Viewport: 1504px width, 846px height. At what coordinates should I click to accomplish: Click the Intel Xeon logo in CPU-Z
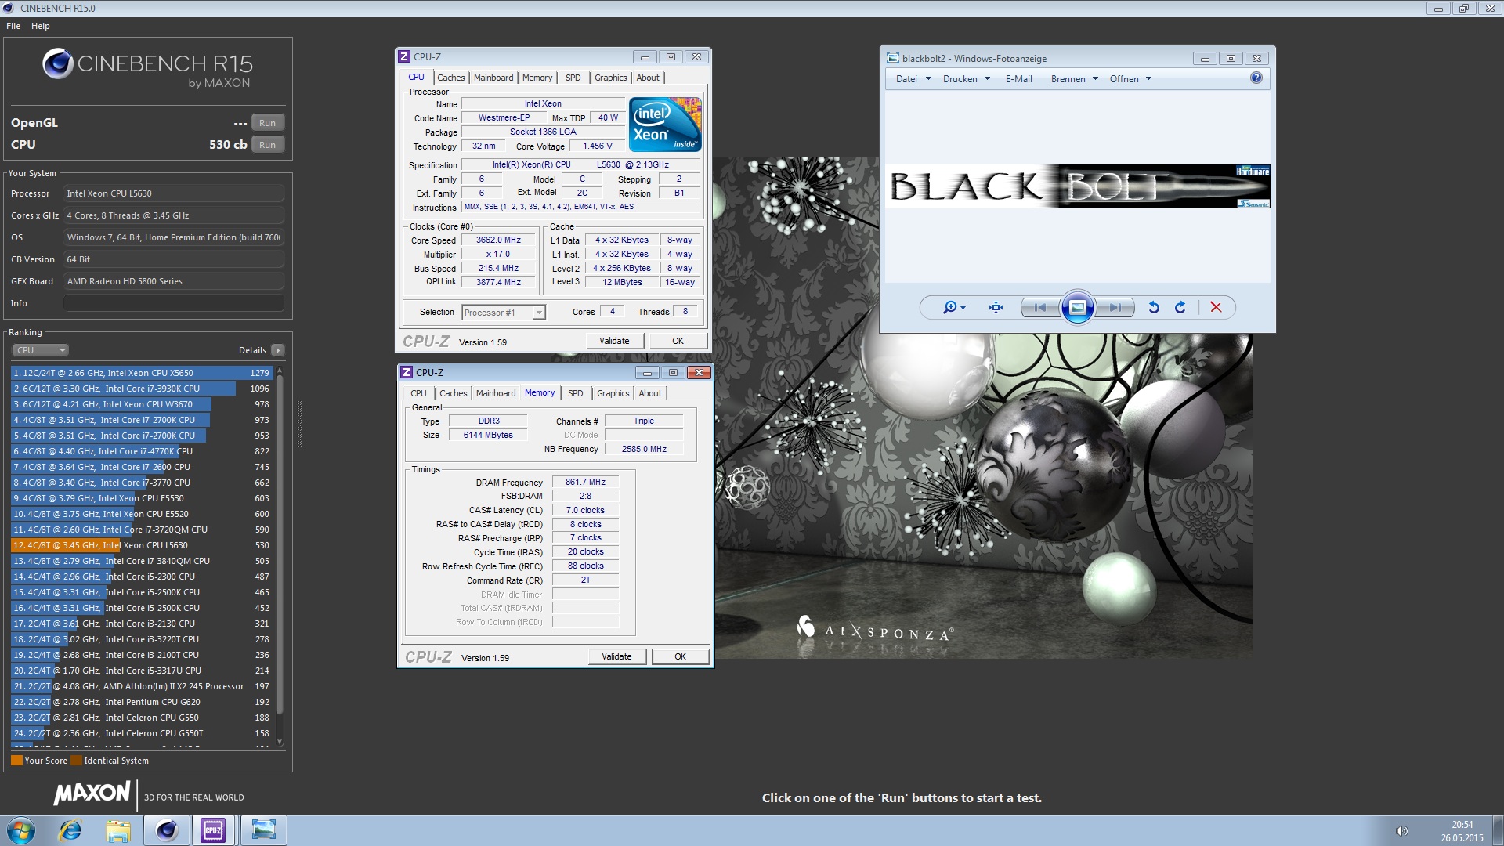[x=665, y=125]
